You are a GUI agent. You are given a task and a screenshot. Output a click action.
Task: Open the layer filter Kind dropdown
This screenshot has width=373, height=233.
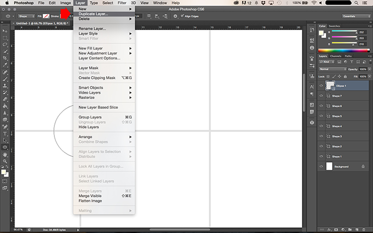[x=326, y=62]
